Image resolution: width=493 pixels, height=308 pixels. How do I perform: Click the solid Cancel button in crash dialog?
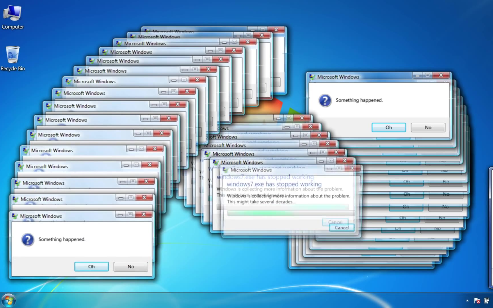(342, 228)
